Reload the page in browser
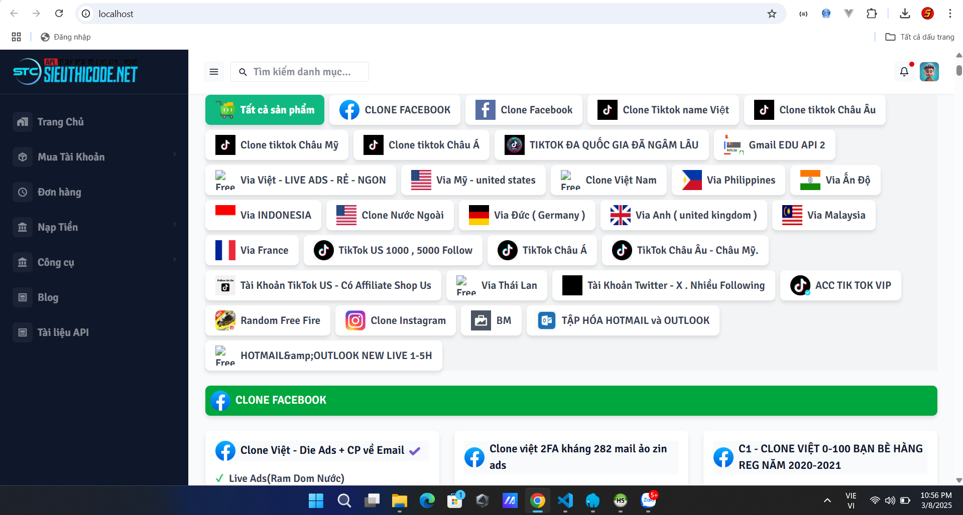 (x=59, y=14)
